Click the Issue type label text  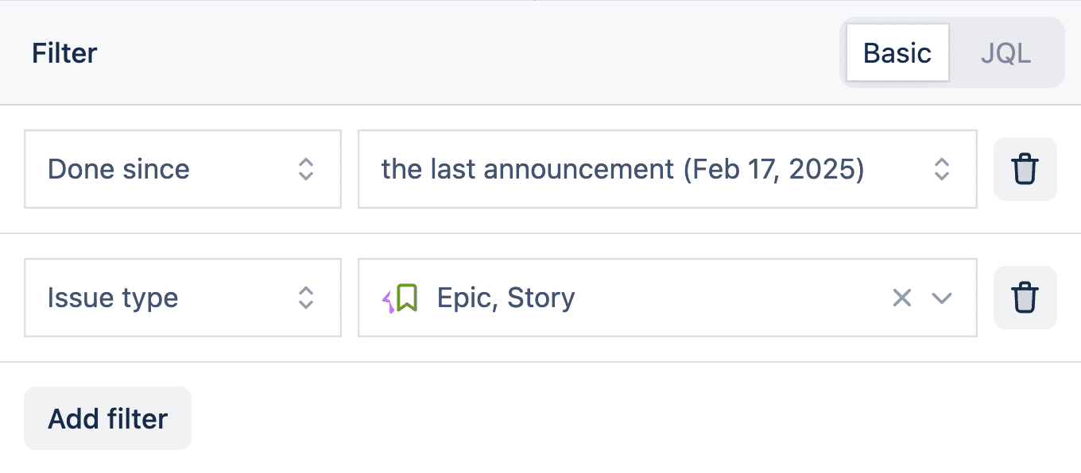pyautogui.click(x=113, y=298)
